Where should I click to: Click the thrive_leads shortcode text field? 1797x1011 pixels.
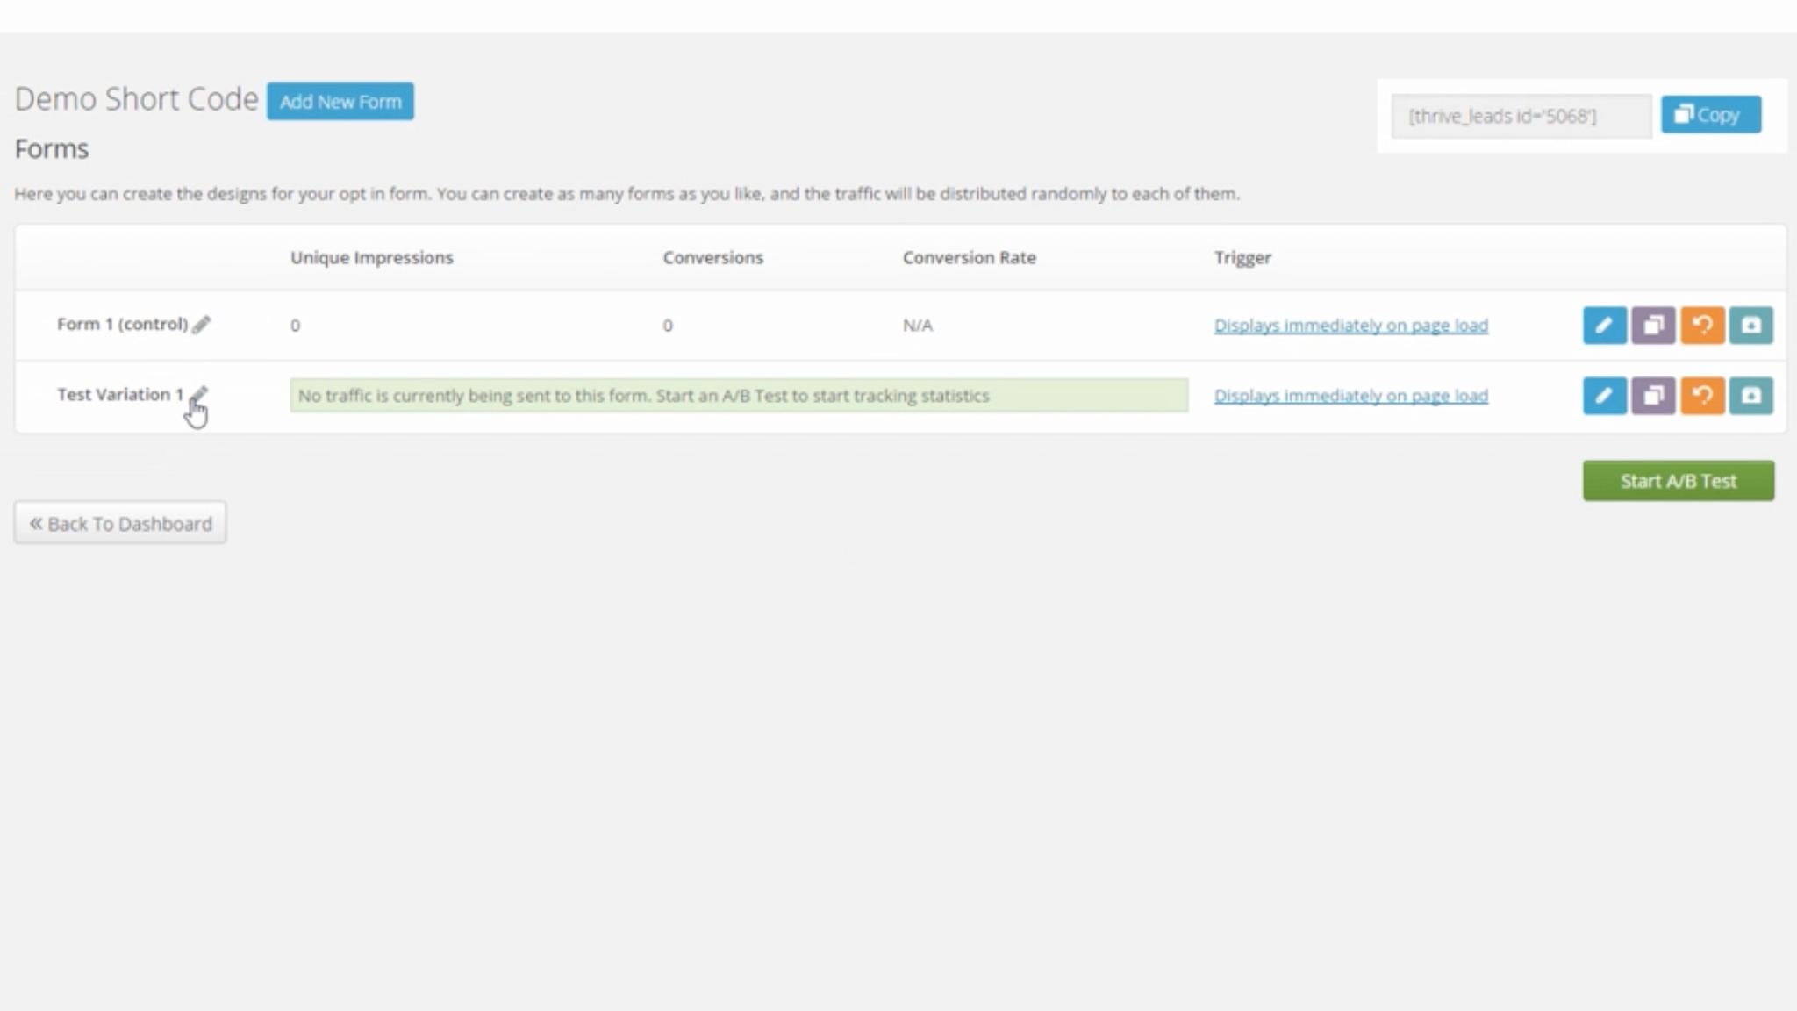pos(1521,116)
